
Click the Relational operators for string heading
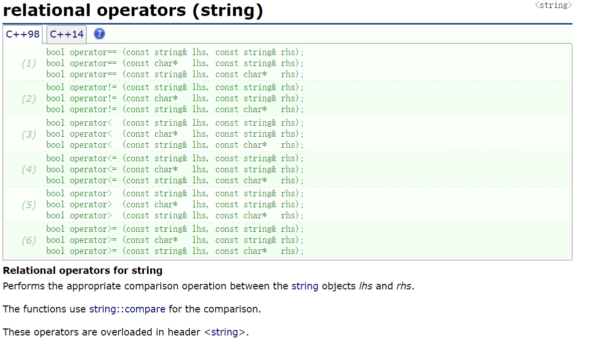click(83, 270)
